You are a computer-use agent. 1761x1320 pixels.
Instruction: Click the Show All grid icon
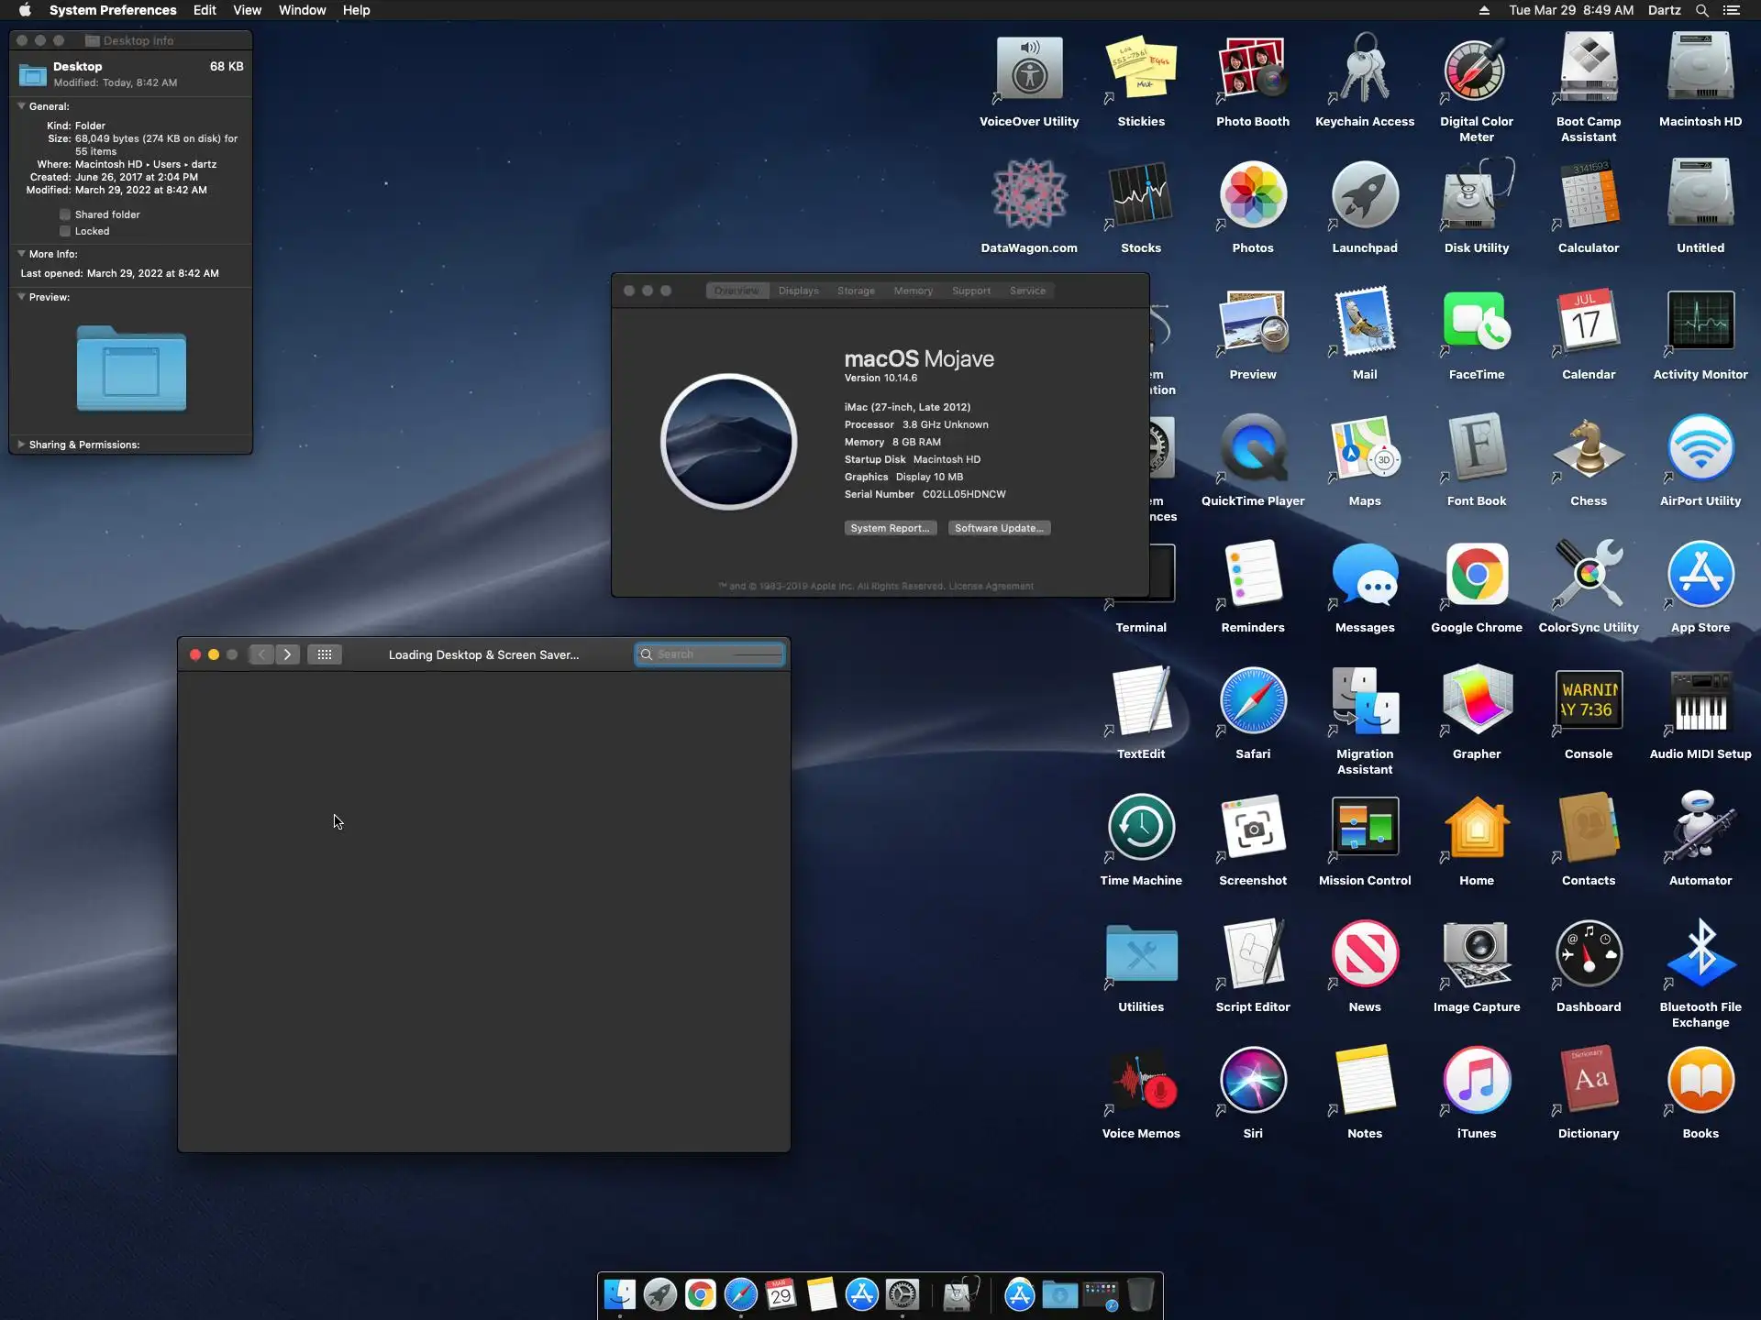(324, 654)
